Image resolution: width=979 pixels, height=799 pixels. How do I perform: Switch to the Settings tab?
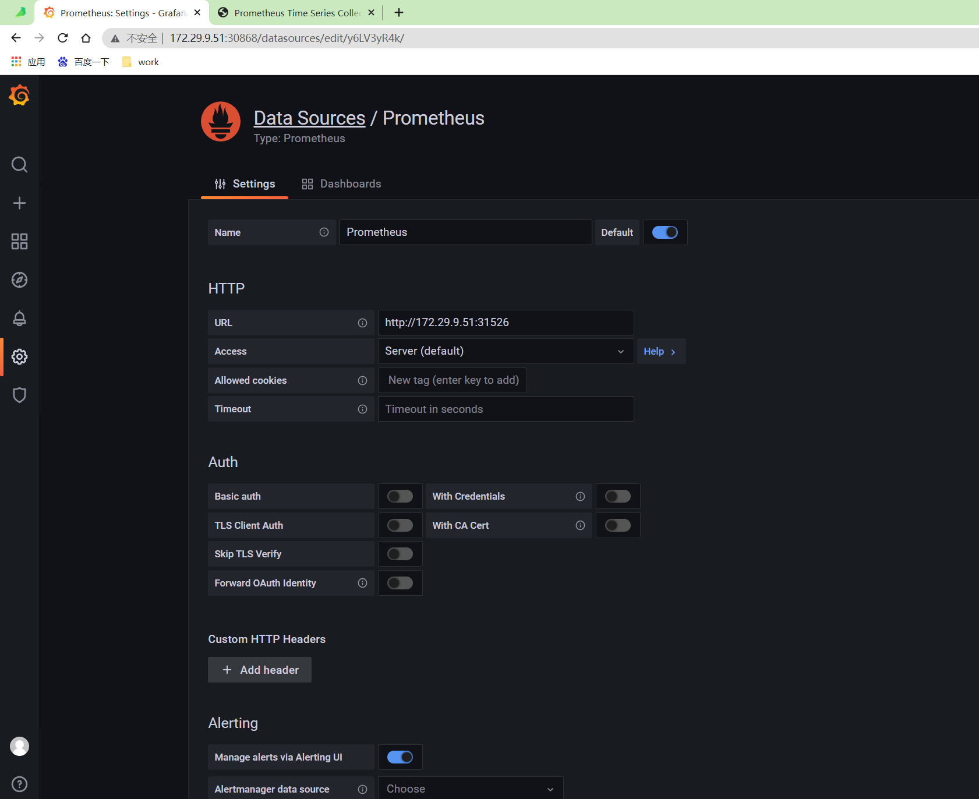pyautogui.click(x=245, y=184)
